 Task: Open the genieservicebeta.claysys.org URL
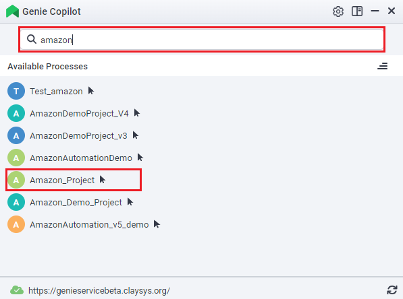pos(99,290)
